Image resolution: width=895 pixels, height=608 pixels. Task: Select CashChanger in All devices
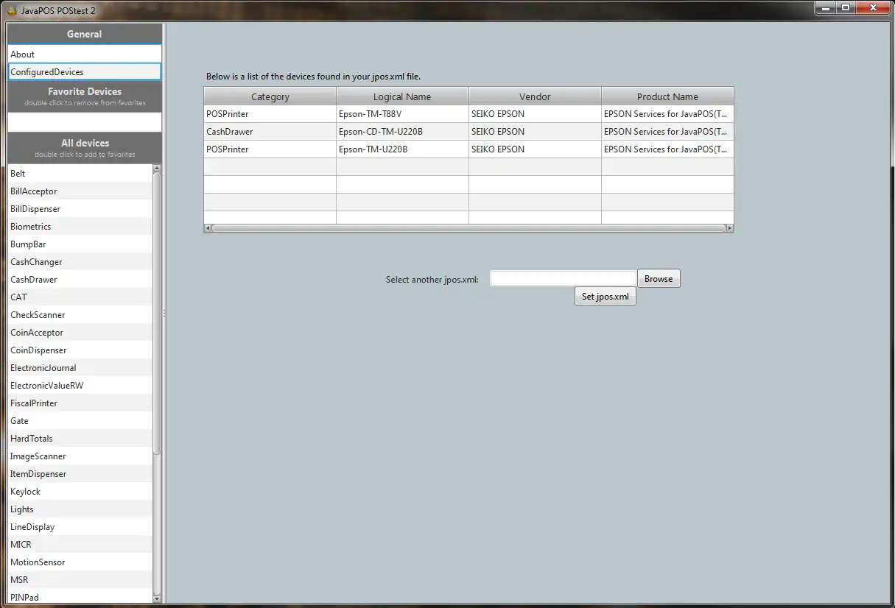pyautogui.click(x=80, y=262)
